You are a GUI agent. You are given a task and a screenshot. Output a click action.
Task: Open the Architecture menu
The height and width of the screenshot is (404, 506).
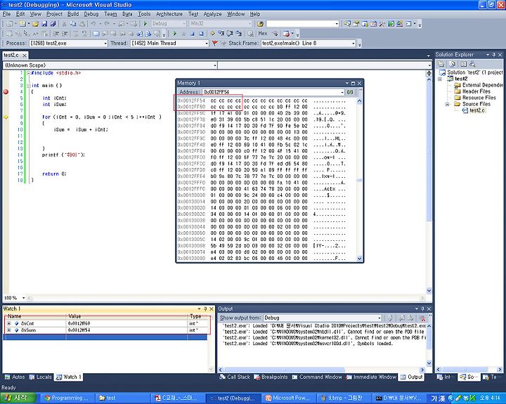169,14
